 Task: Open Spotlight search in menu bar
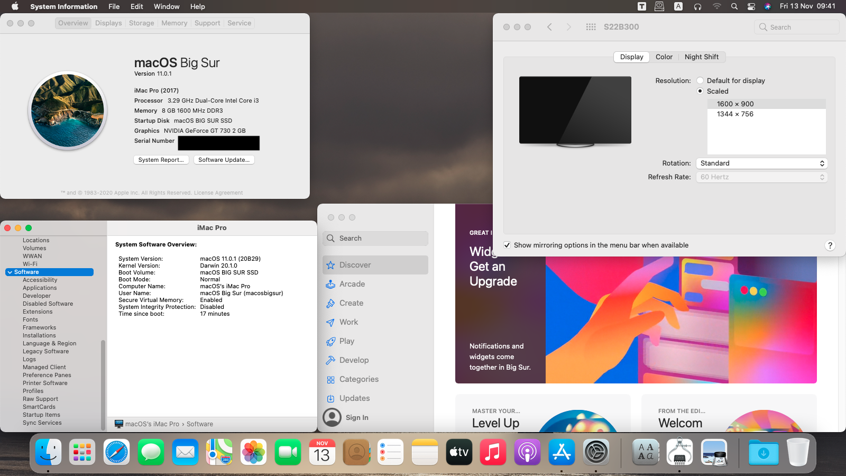[734, 6]
